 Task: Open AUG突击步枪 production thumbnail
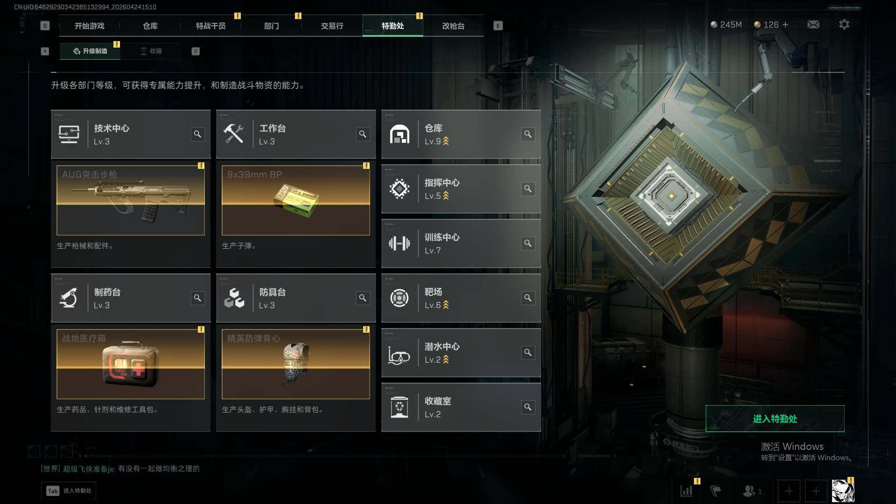[x=131, y=200]
